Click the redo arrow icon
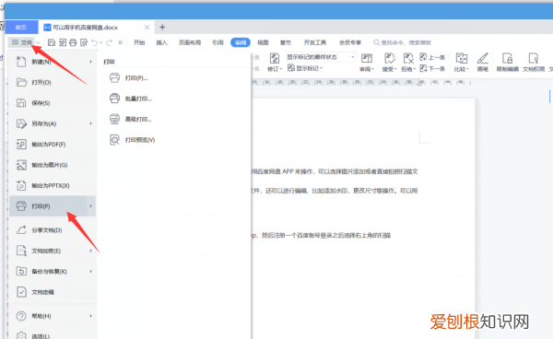 click(109, 42)
